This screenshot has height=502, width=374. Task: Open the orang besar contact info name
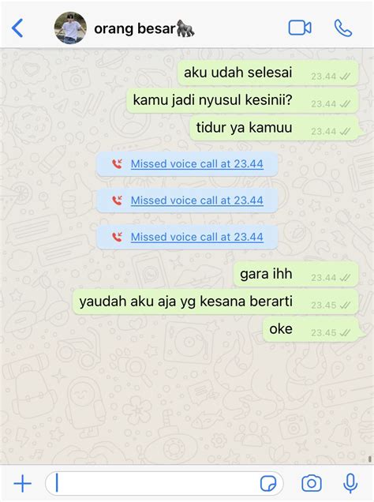pyautogui.click(x=144, y=28)
